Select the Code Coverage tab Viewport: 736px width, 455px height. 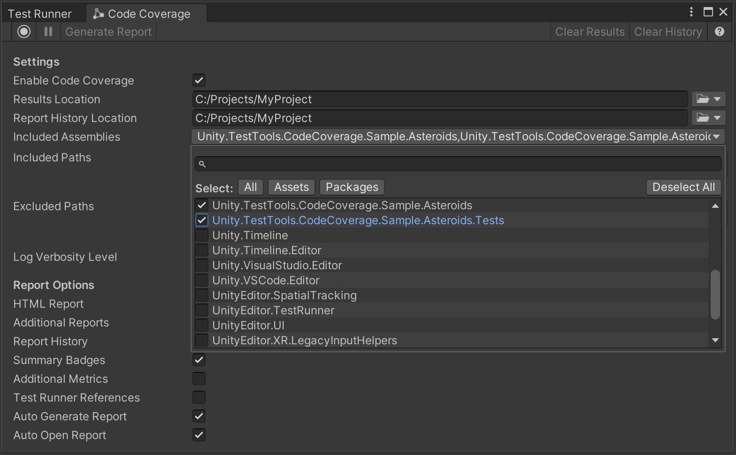pyautogui.click(x=148, y=14)
